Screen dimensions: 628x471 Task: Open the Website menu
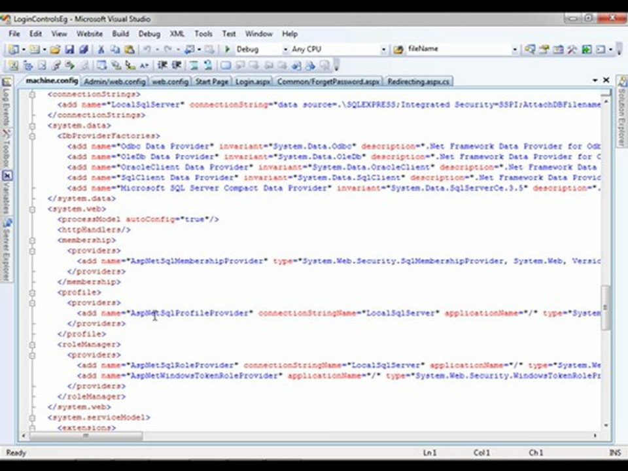pyautogui.click(x=90, y=34)
